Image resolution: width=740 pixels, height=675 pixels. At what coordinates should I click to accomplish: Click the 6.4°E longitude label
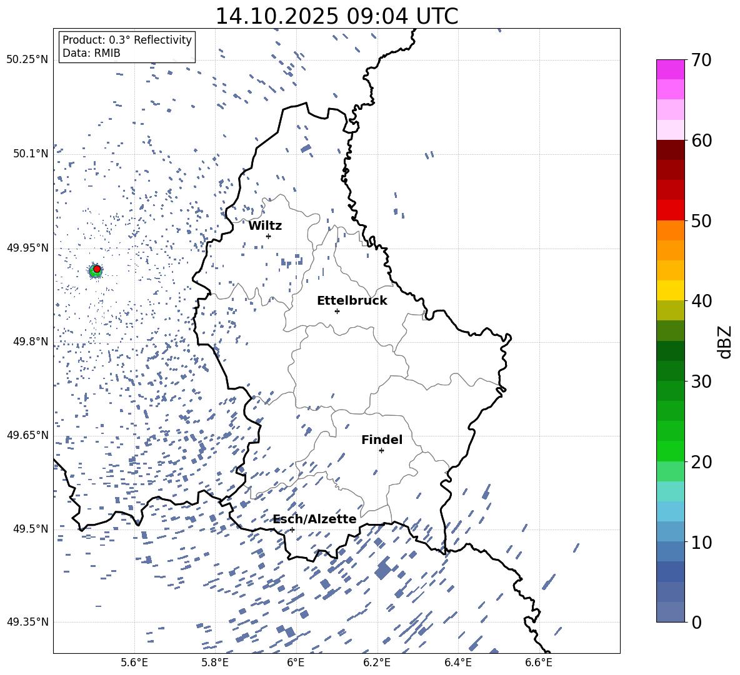tap(457, 663)
